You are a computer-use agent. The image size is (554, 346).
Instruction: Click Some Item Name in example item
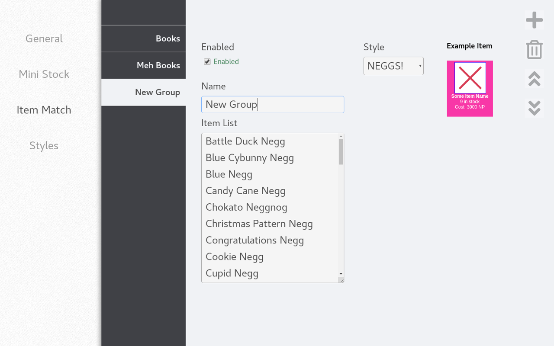(x=470, y=96)
